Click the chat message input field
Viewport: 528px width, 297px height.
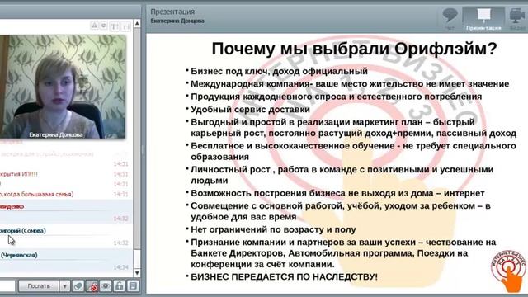7,286
